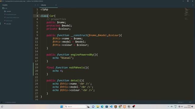Viewport: 195px width, 109px height.
Task: Open the Chat app in the taskbar
Action: point(93,107)
